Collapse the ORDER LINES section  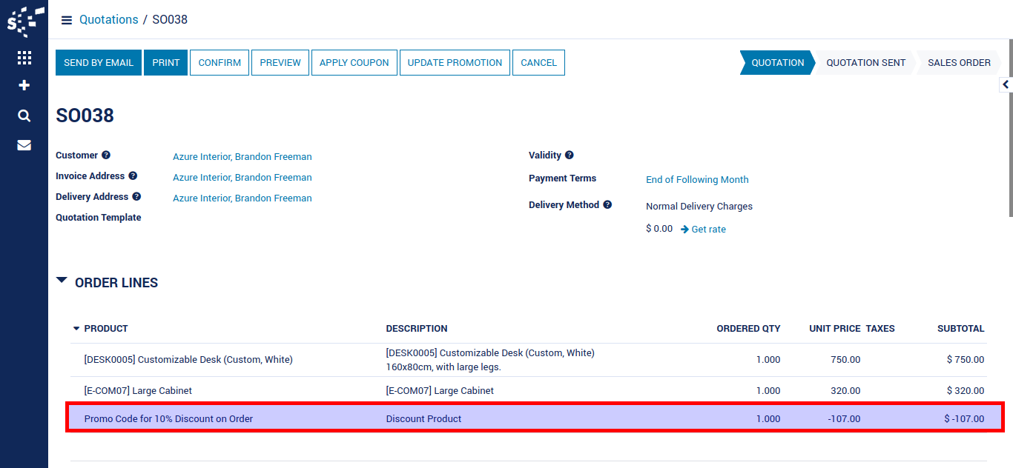62,282
